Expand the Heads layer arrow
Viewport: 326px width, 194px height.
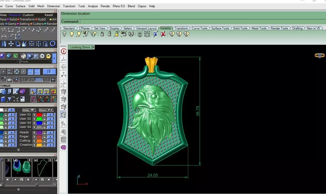34,133
